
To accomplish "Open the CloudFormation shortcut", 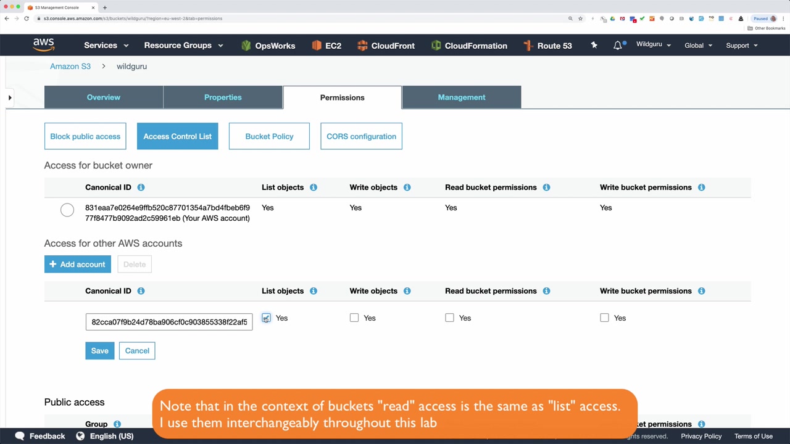I will coord(469,46).
